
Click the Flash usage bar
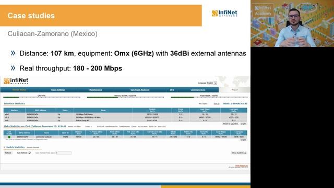point(209,98)
